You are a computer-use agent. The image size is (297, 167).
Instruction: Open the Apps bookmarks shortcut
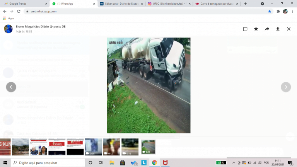point(9,18)
